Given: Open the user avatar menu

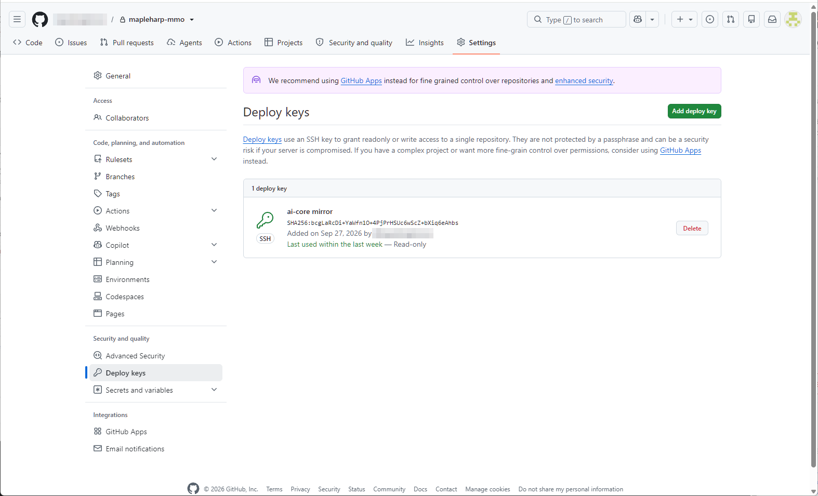Looking at the screenshot, I should click(x=793, y=19).
